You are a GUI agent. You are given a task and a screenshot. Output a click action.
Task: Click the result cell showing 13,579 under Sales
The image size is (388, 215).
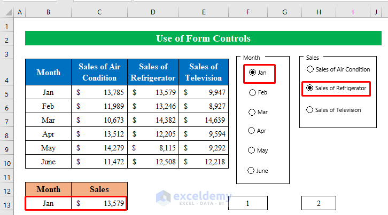100,203
